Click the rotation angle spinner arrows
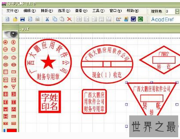The width and height of the screenshot is (180, 139). click(x=177, y=11)
